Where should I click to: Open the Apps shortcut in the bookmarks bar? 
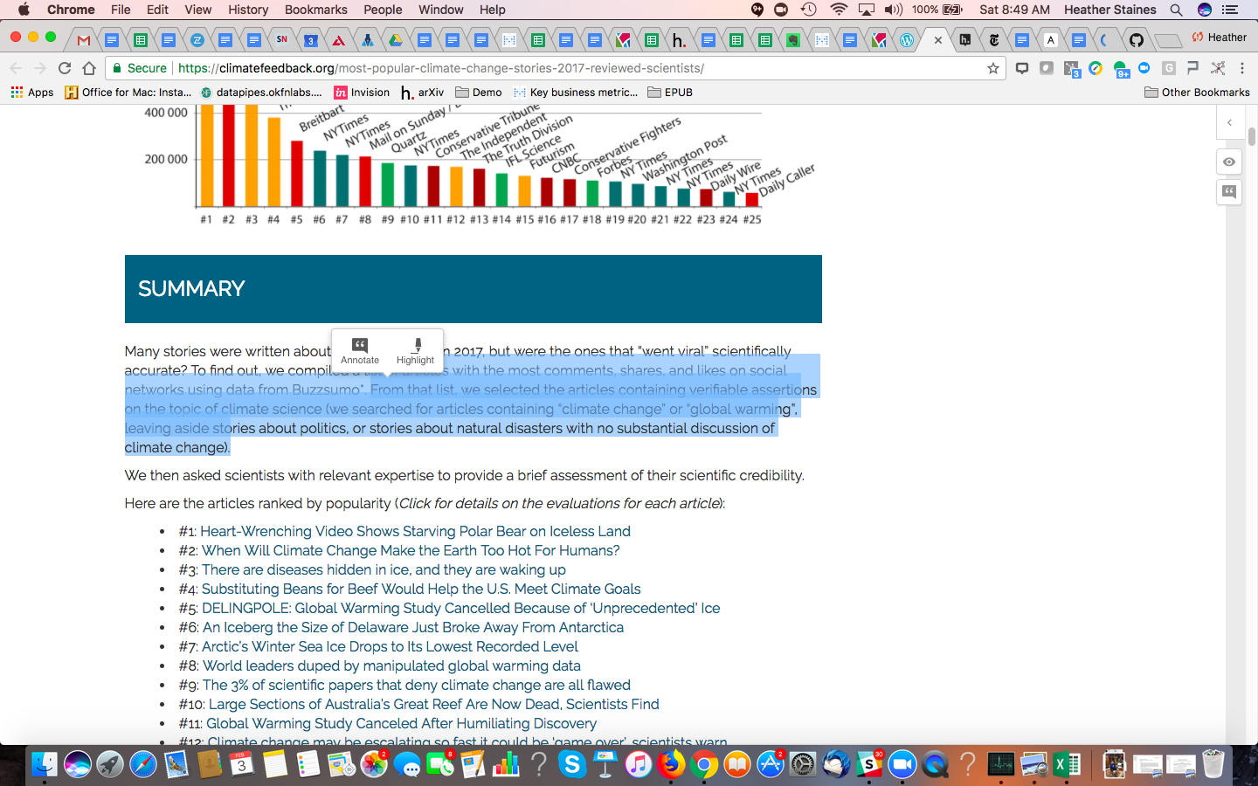[32, 93]
